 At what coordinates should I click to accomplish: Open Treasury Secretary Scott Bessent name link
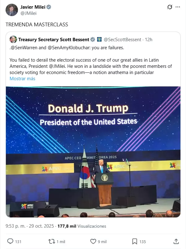coord(54,39)
